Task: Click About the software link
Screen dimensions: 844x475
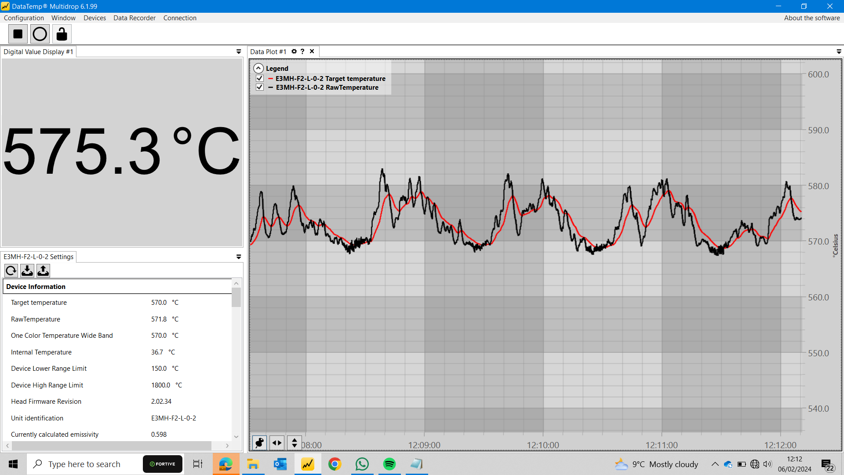Action: click(x=811, y=18)
